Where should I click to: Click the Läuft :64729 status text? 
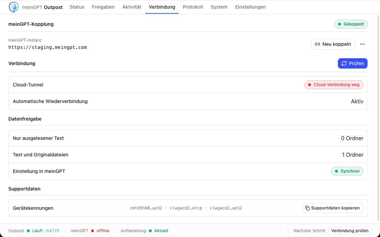(46, 231)
